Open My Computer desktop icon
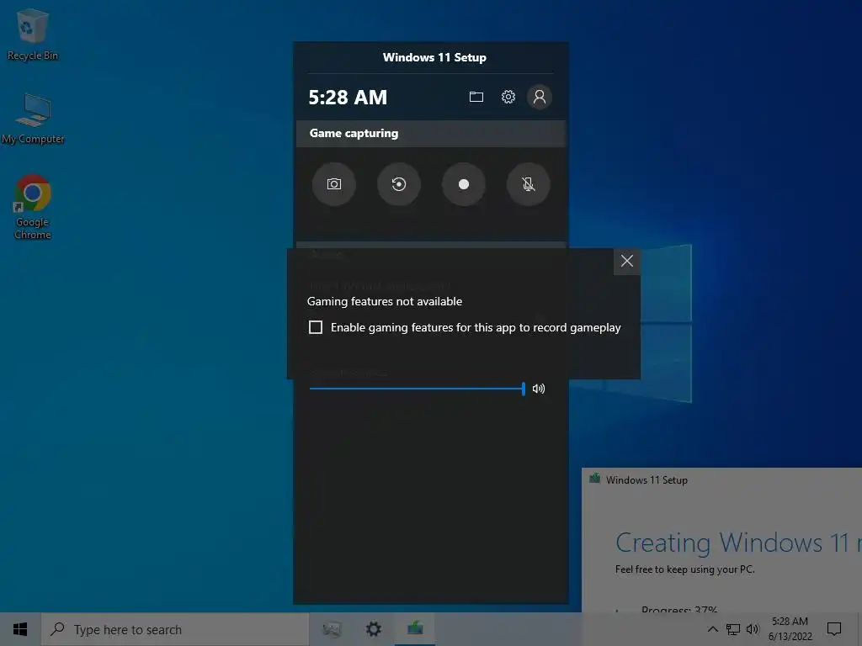 [x=33, y=119]
